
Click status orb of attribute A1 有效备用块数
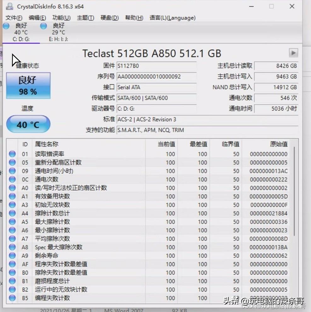click(x=12, y=196)
